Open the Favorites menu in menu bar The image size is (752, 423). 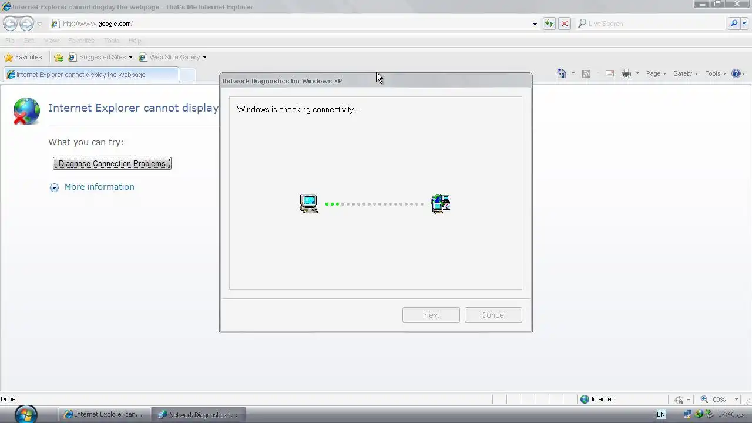click(81, 41)
